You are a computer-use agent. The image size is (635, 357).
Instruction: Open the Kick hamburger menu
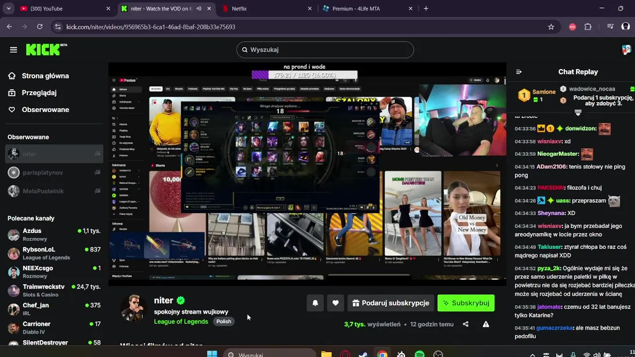pos(13,50)
